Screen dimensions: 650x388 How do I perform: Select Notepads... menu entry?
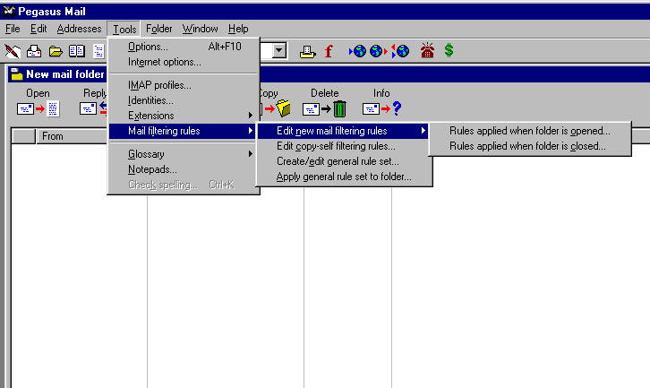(184, 169)
